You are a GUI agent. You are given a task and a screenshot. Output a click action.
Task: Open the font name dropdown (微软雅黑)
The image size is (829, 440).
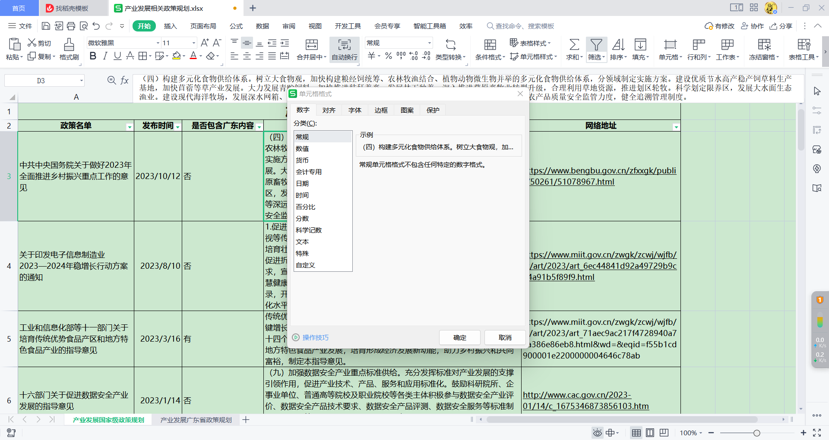click(x=158, y=43)
